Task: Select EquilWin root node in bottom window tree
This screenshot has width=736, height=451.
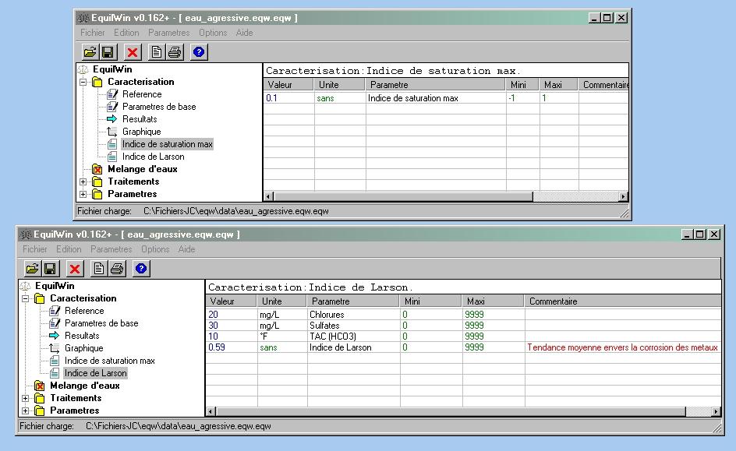Action: (x=55, y=286)
